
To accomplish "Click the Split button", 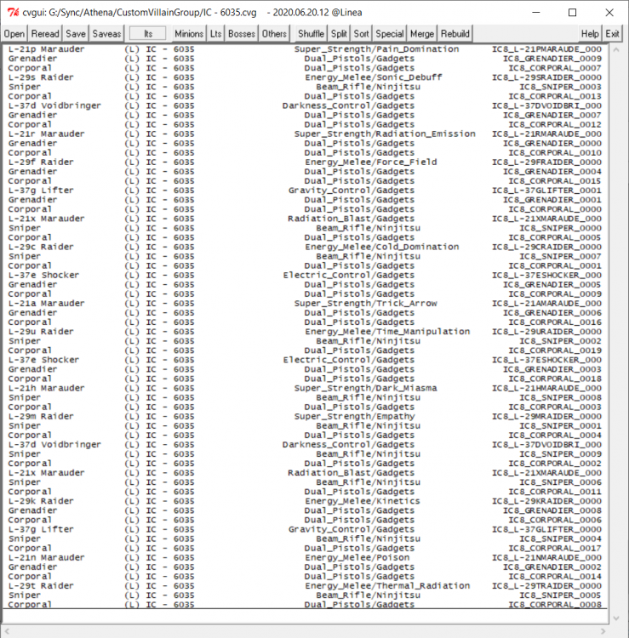I will (x=340, y=33).
